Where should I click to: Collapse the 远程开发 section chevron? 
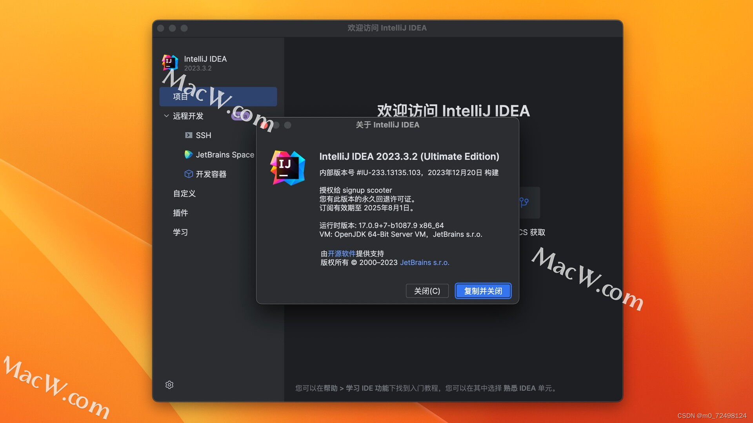[166, 116]
